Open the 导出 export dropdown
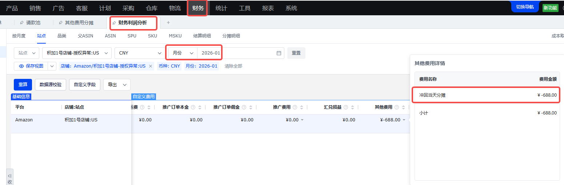 [x=117, y=85]
